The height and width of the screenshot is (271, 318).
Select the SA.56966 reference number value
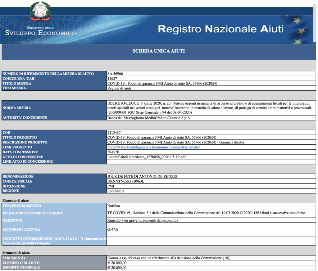(115, 74)
